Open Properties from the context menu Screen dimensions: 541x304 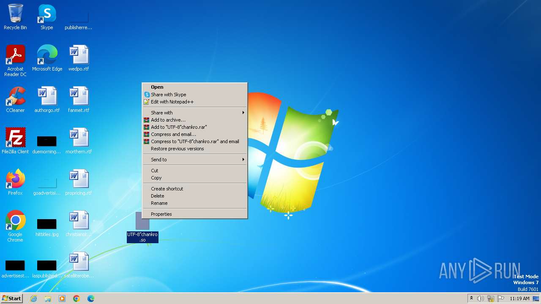[x=194, y=214]
